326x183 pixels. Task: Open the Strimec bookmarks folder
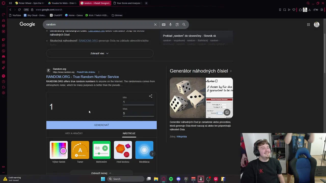(117, 15)
